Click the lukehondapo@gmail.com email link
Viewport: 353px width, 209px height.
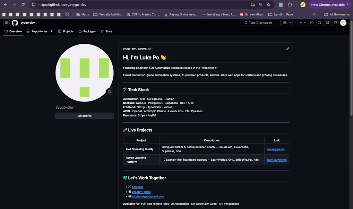pyautogui.click(x=148, y=197)
